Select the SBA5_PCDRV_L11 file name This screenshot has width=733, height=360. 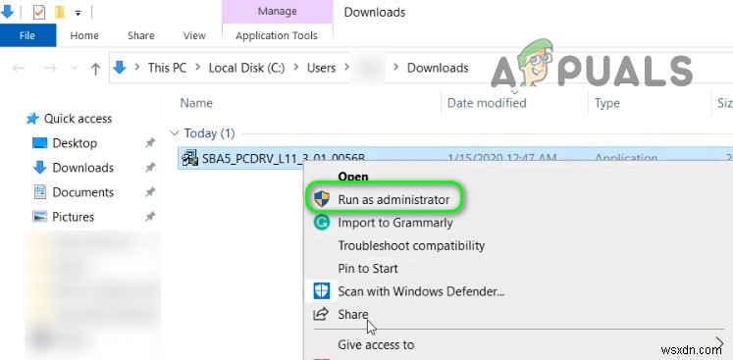[284, 159]
